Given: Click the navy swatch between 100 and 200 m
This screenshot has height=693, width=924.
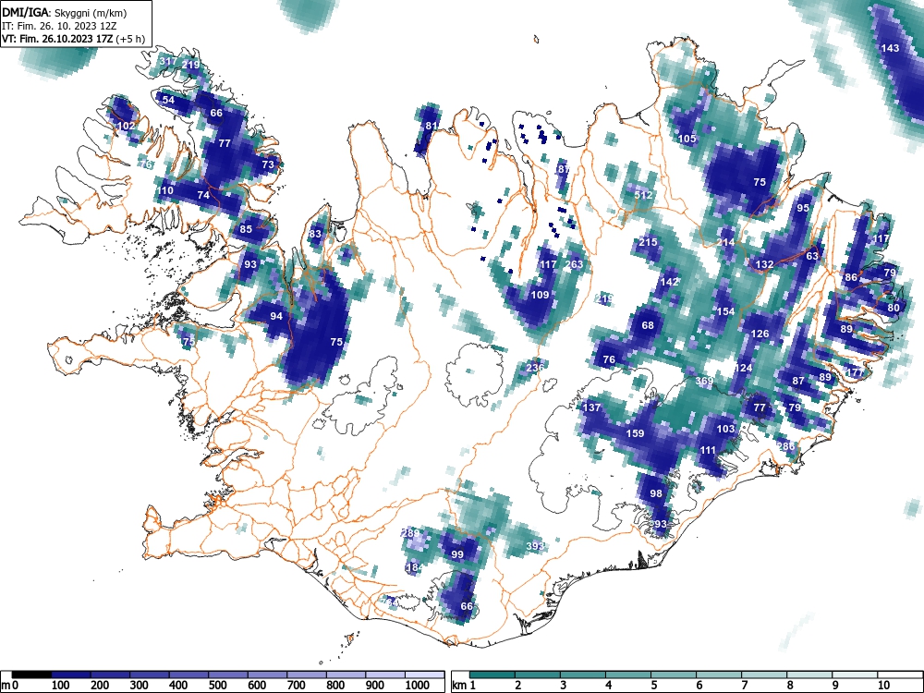Looking at the screenshot, I should pos(71,675).
